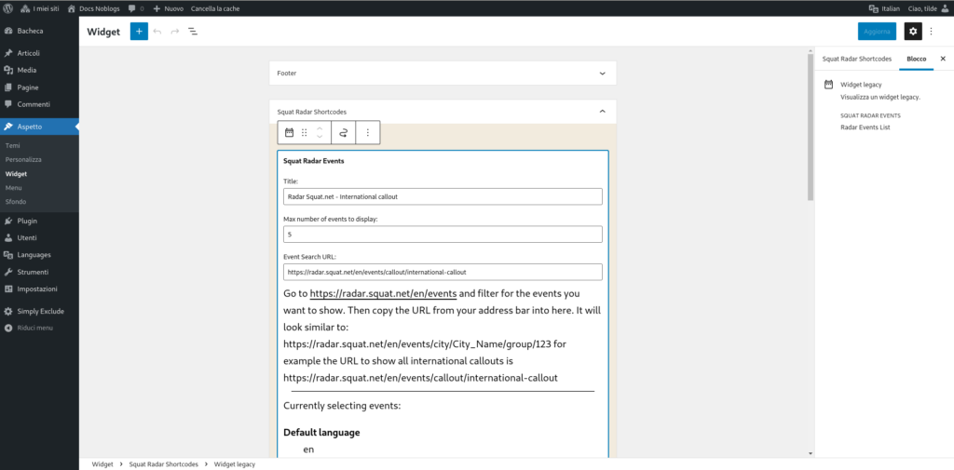Click the blue add block plus button
This screenshot has width=954, height=470.
(139, 31)
